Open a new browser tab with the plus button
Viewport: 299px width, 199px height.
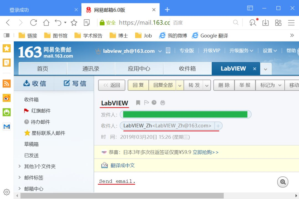[x=167, y=9]
